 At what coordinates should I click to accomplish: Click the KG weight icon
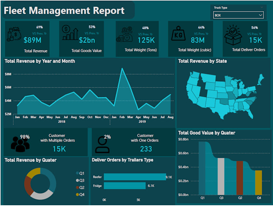tap(178, 34)
